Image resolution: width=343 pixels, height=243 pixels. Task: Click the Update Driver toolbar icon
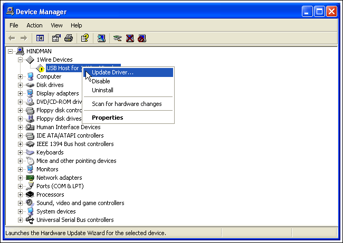[118, 38]
